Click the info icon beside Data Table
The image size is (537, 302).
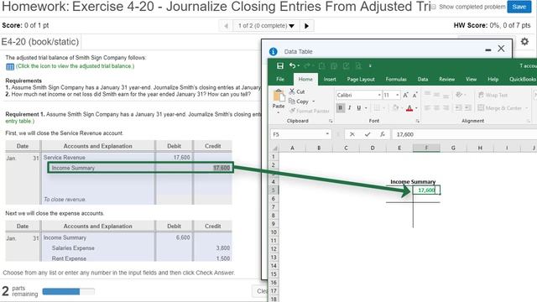pos(273,51)
